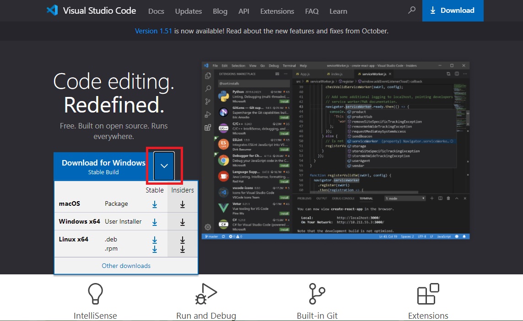Open the Learn navigation item
The image size is (523, 321).
(338, 11)
